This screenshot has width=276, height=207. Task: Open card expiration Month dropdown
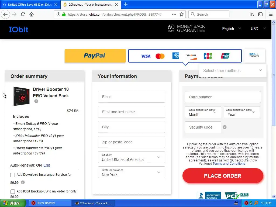(x=203, y=112)
